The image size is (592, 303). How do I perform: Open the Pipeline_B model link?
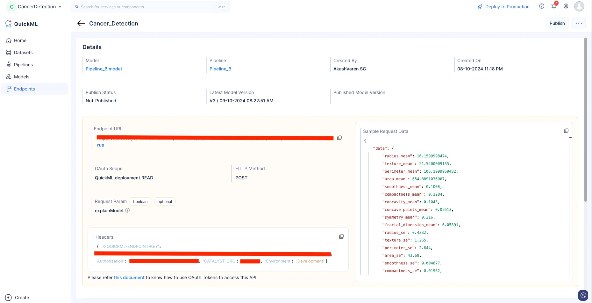click(103, 69)
